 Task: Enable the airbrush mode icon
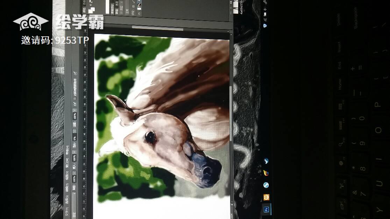75,103
